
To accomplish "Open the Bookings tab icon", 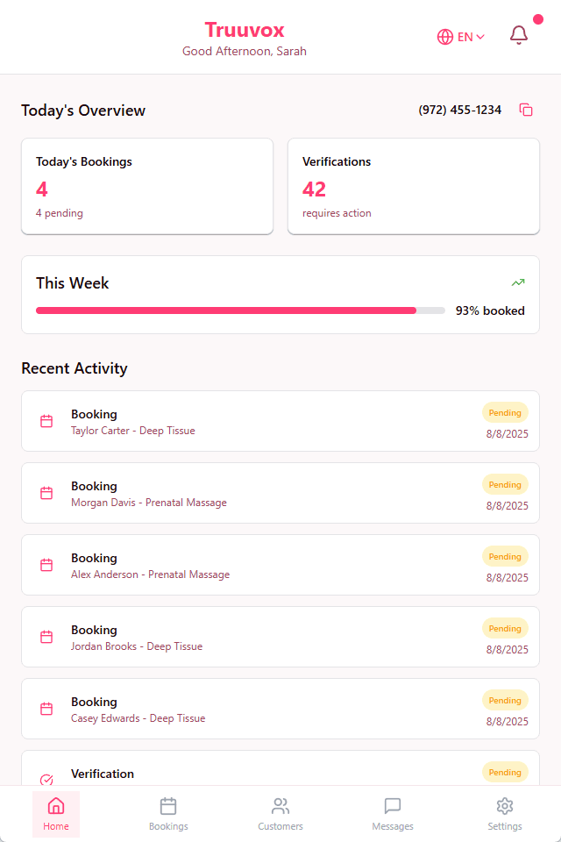I will 168,806.
